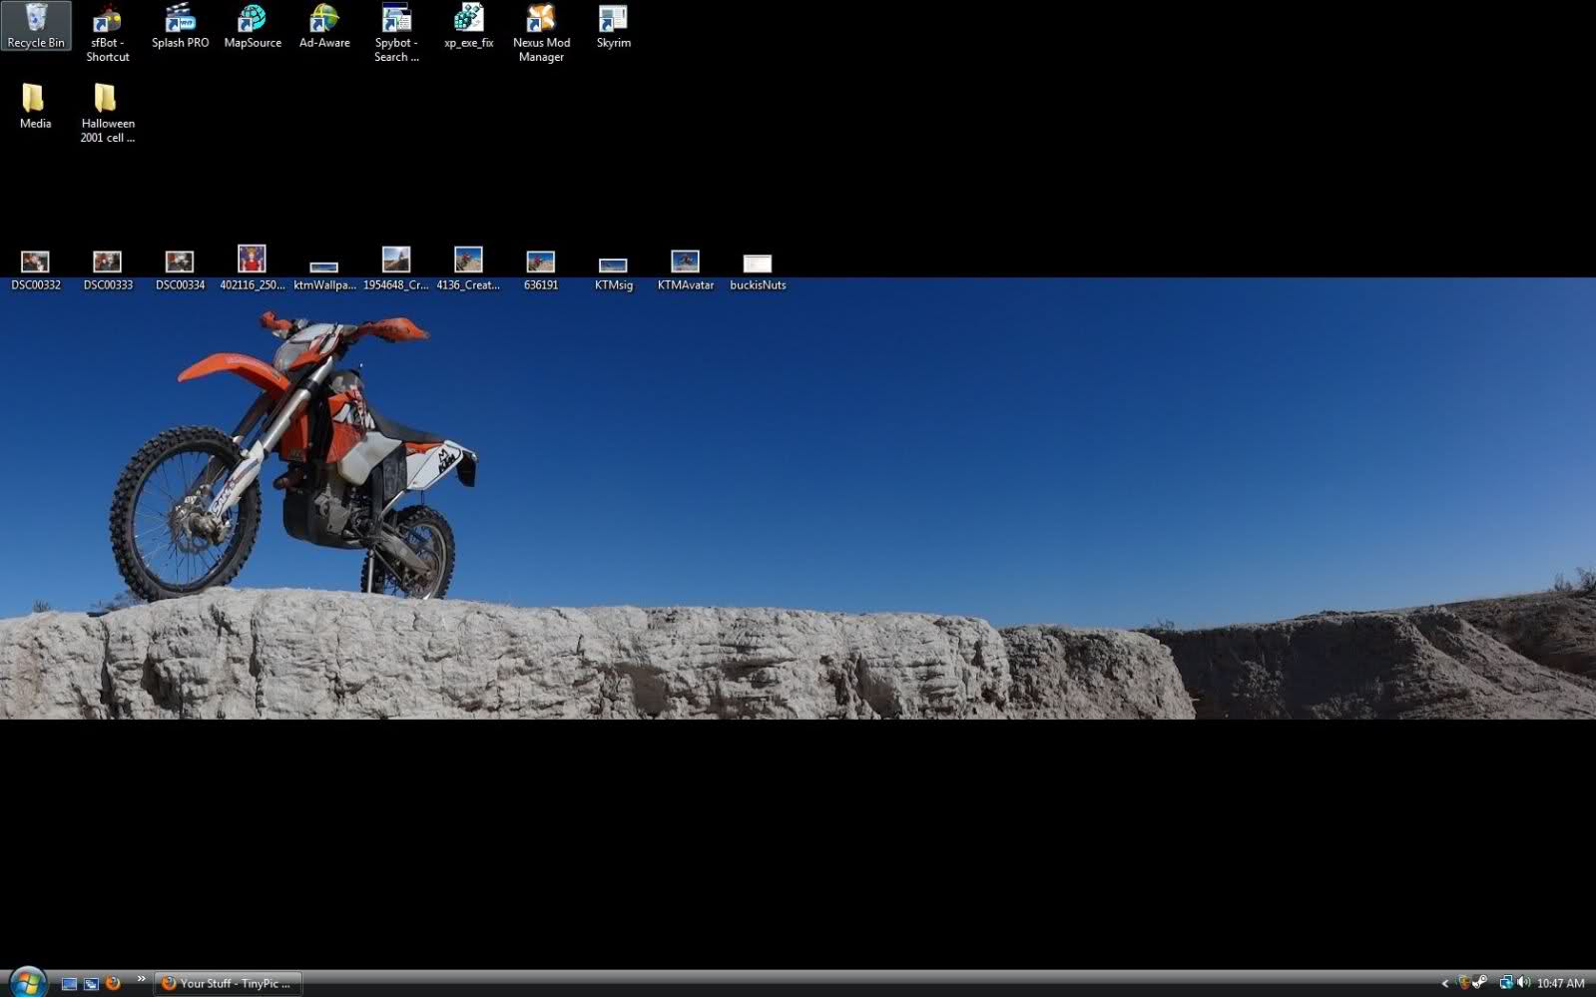Open the Steam icon in the system tray

(x=1480, y=983)
